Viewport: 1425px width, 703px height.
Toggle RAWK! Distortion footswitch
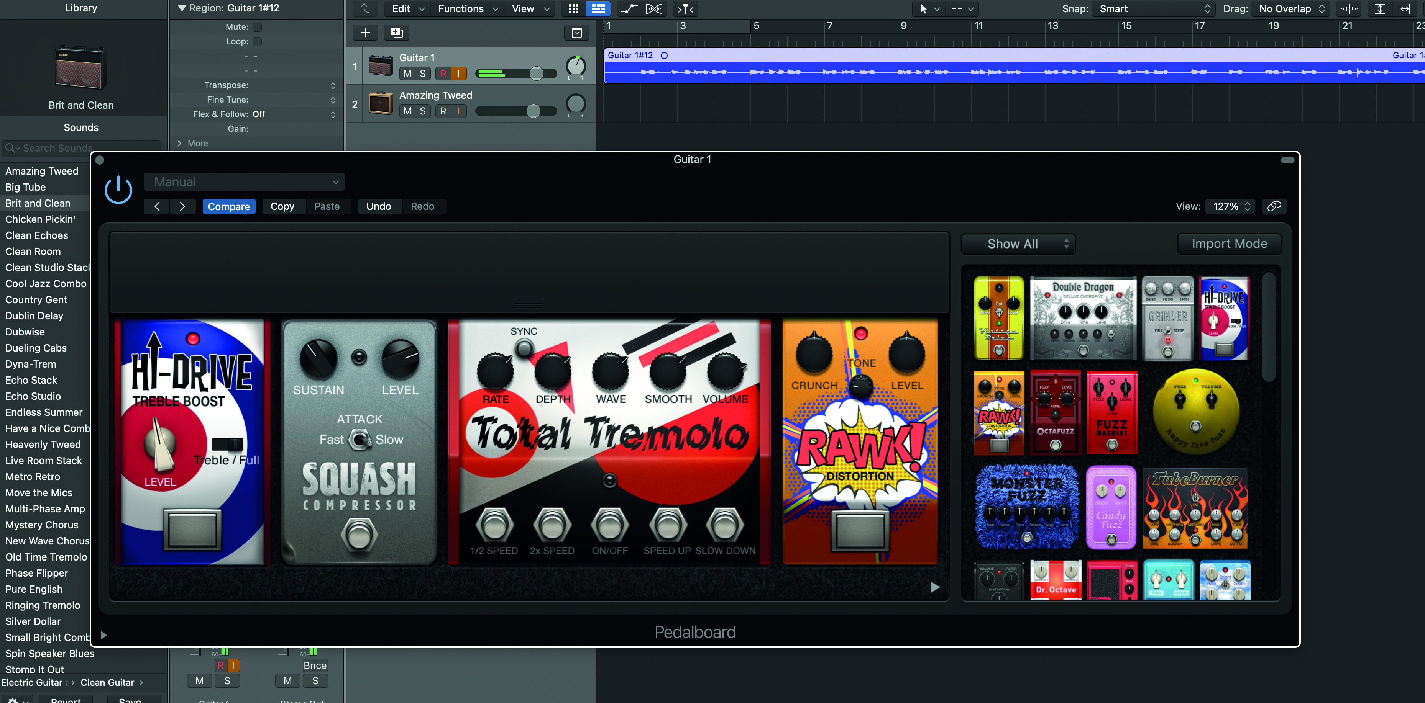click(860, 531)
